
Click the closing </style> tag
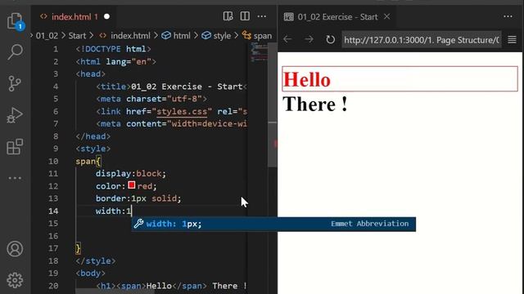[96, 261]
